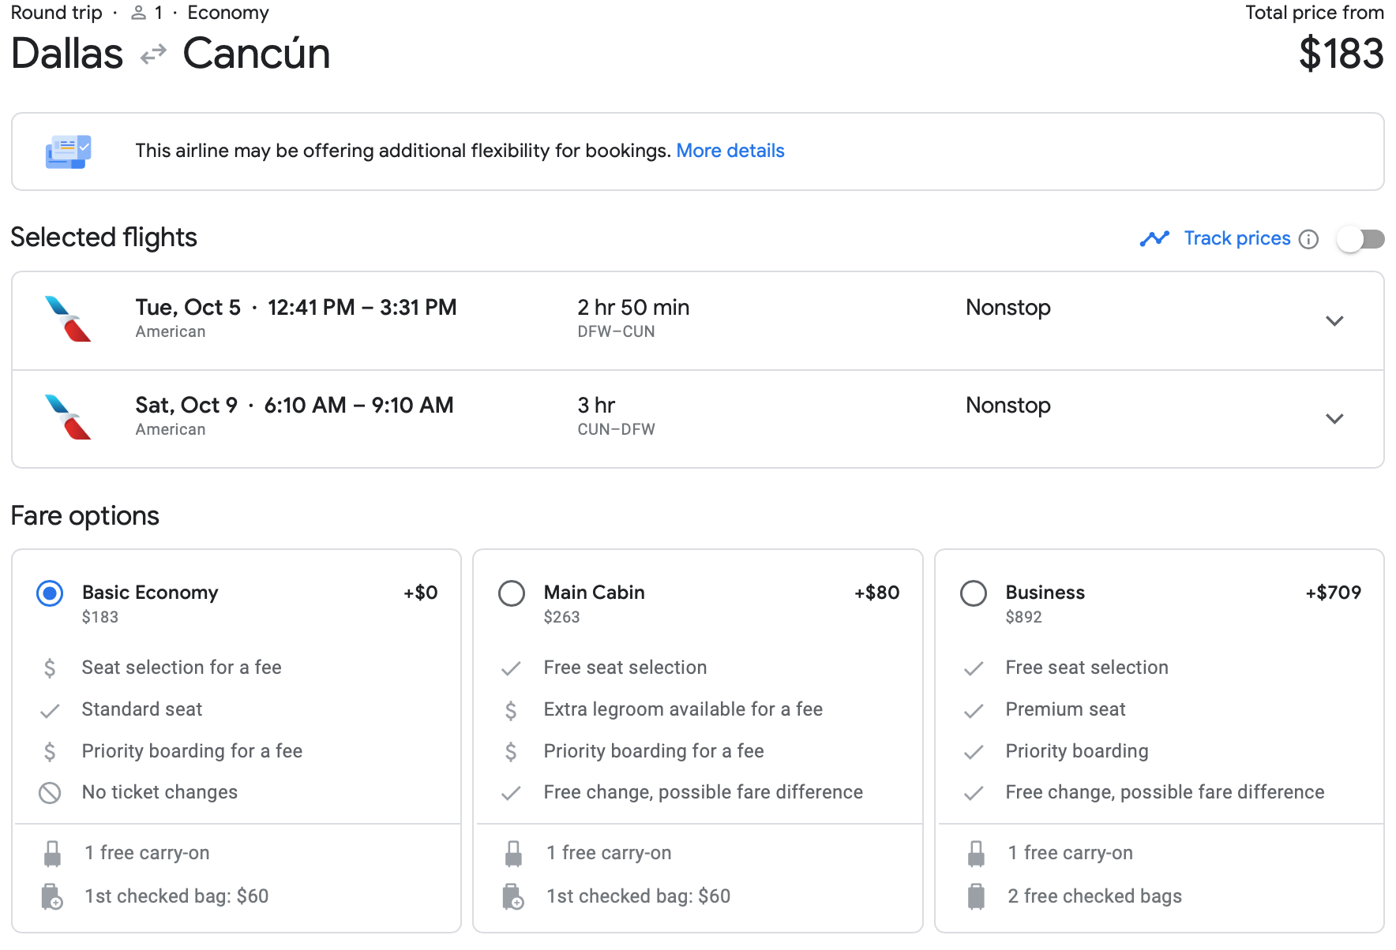1396x950 pixels.
Task: Select the Basic Economy fare radio button
Action: pos(50,593)
